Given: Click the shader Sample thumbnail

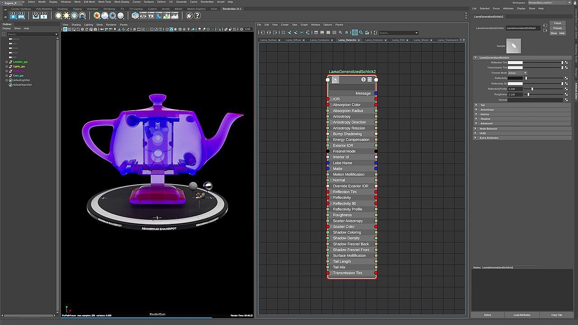Looking at the screenshot, I should click(513, 46).
